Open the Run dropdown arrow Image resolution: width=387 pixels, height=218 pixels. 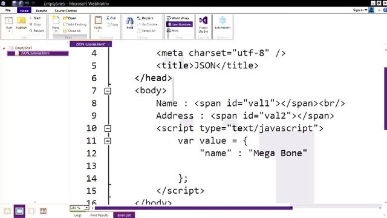(x=9, y=31)
